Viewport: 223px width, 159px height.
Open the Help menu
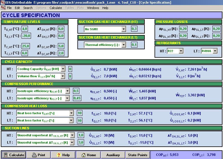coord(105,8)
